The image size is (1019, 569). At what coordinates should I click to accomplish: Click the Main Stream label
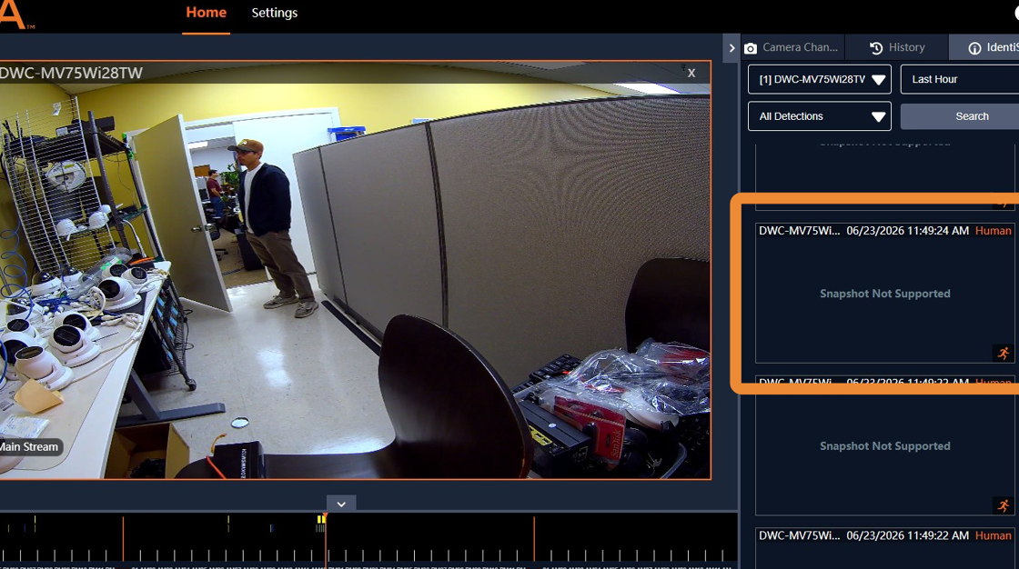[x=30, y=447]
